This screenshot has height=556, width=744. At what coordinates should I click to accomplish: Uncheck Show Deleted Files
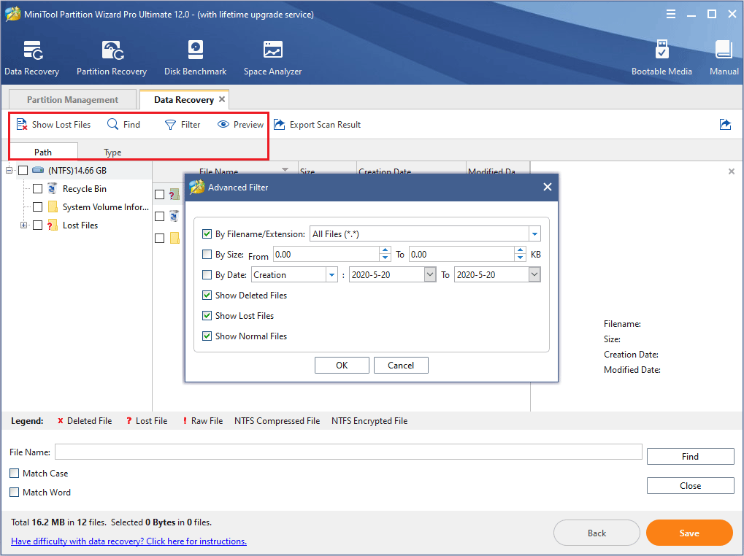click(207, 296)
